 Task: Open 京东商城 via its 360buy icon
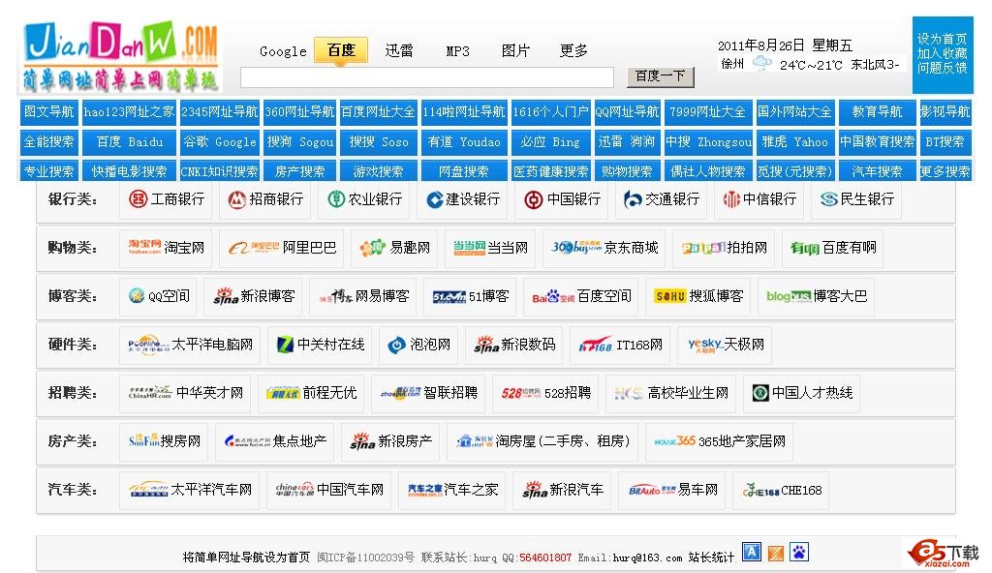[571, 247]
